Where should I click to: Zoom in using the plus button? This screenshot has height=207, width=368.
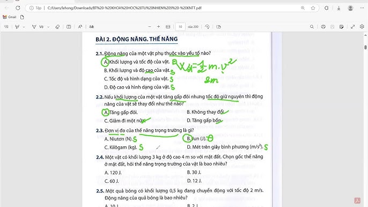pyautogui.click(x=158, y=27)
